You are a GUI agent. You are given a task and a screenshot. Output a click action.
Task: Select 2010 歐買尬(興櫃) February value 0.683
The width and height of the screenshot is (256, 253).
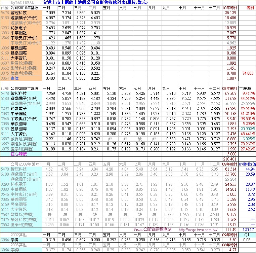click(x=66, y=63)
